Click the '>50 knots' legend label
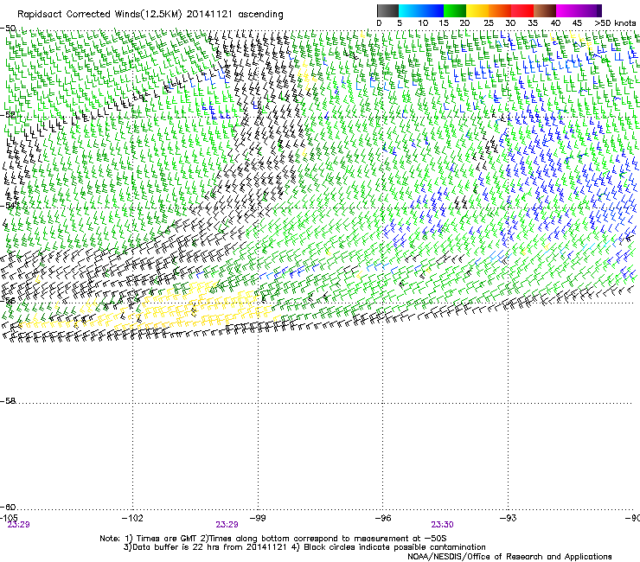The width and height of the screenshot is (640, 562). pyautogui.click(x=615, y=23)
